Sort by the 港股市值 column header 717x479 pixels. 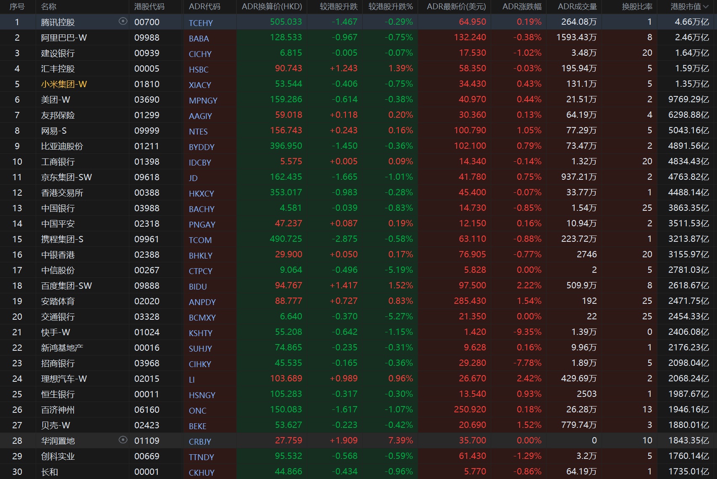tap(689, 7)
